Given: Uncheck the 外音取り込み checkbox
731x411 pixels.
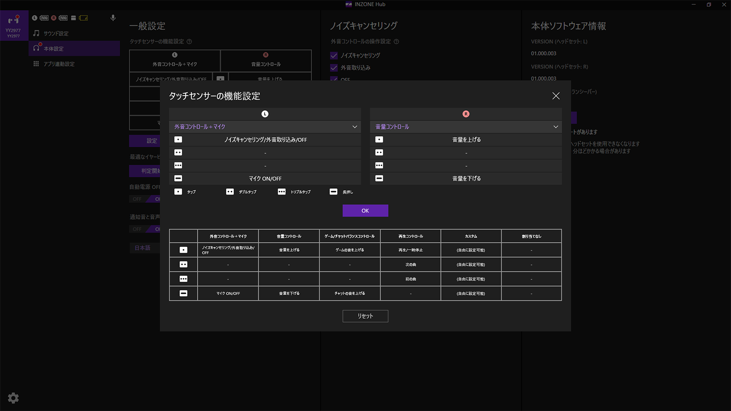Looking at the screenshot, I should tap(334, 68).
